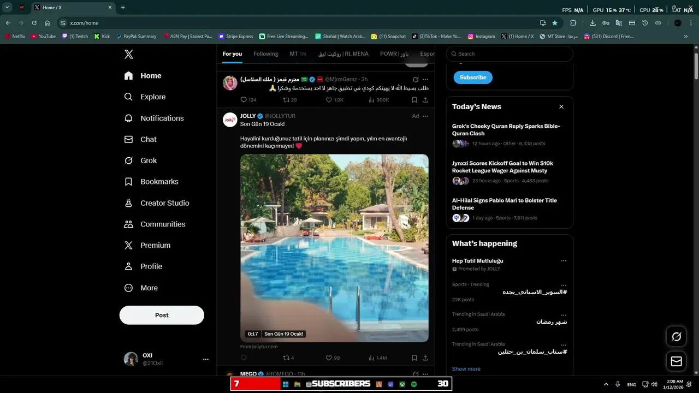Open Chrome Downloads icon

pyautogui.click(x=593, y=23)
